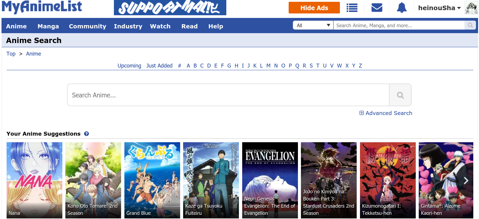Browse anime starting with letter A

(x=188, y=66)
